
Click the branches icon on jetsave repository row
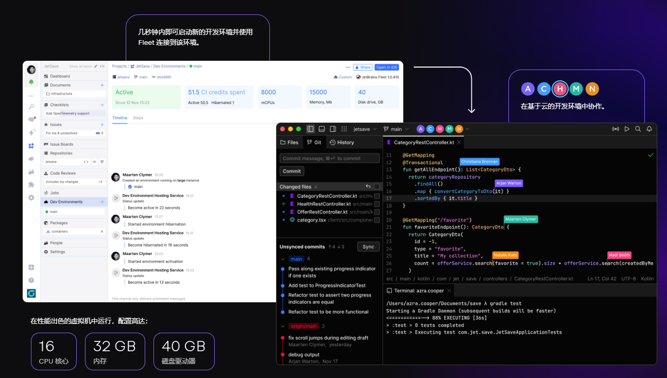(102, 162)
